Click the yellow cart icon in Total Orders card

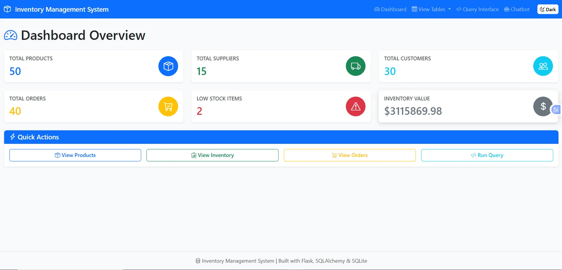168,106
